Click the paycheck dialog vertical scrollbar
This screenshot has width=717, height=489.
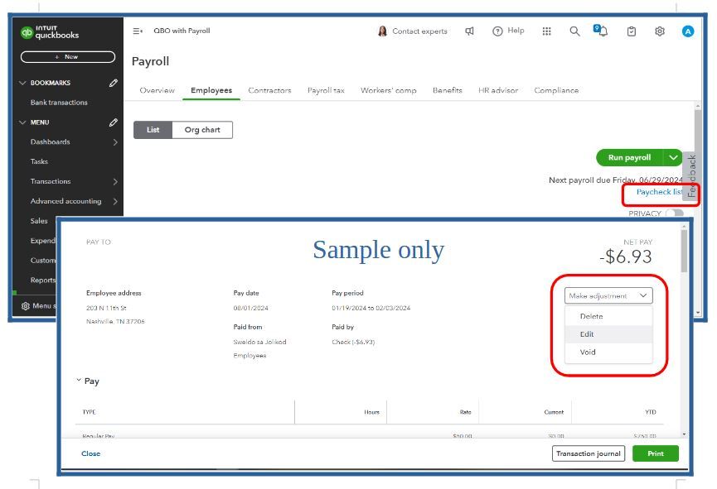tap(684, 252)
